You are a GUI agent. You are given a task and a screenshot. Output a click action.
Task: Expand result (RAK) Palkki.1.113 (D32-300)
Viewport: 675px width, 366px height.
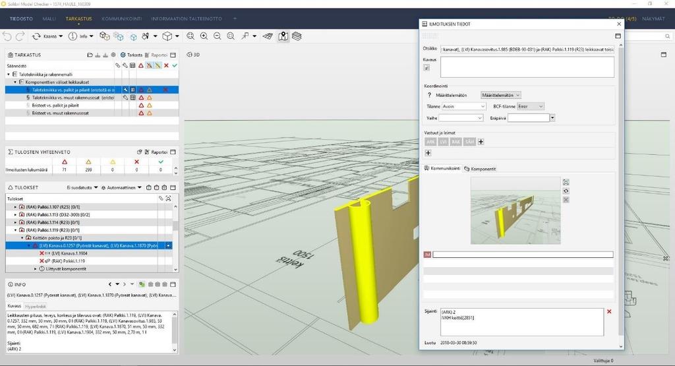point(16,214)
